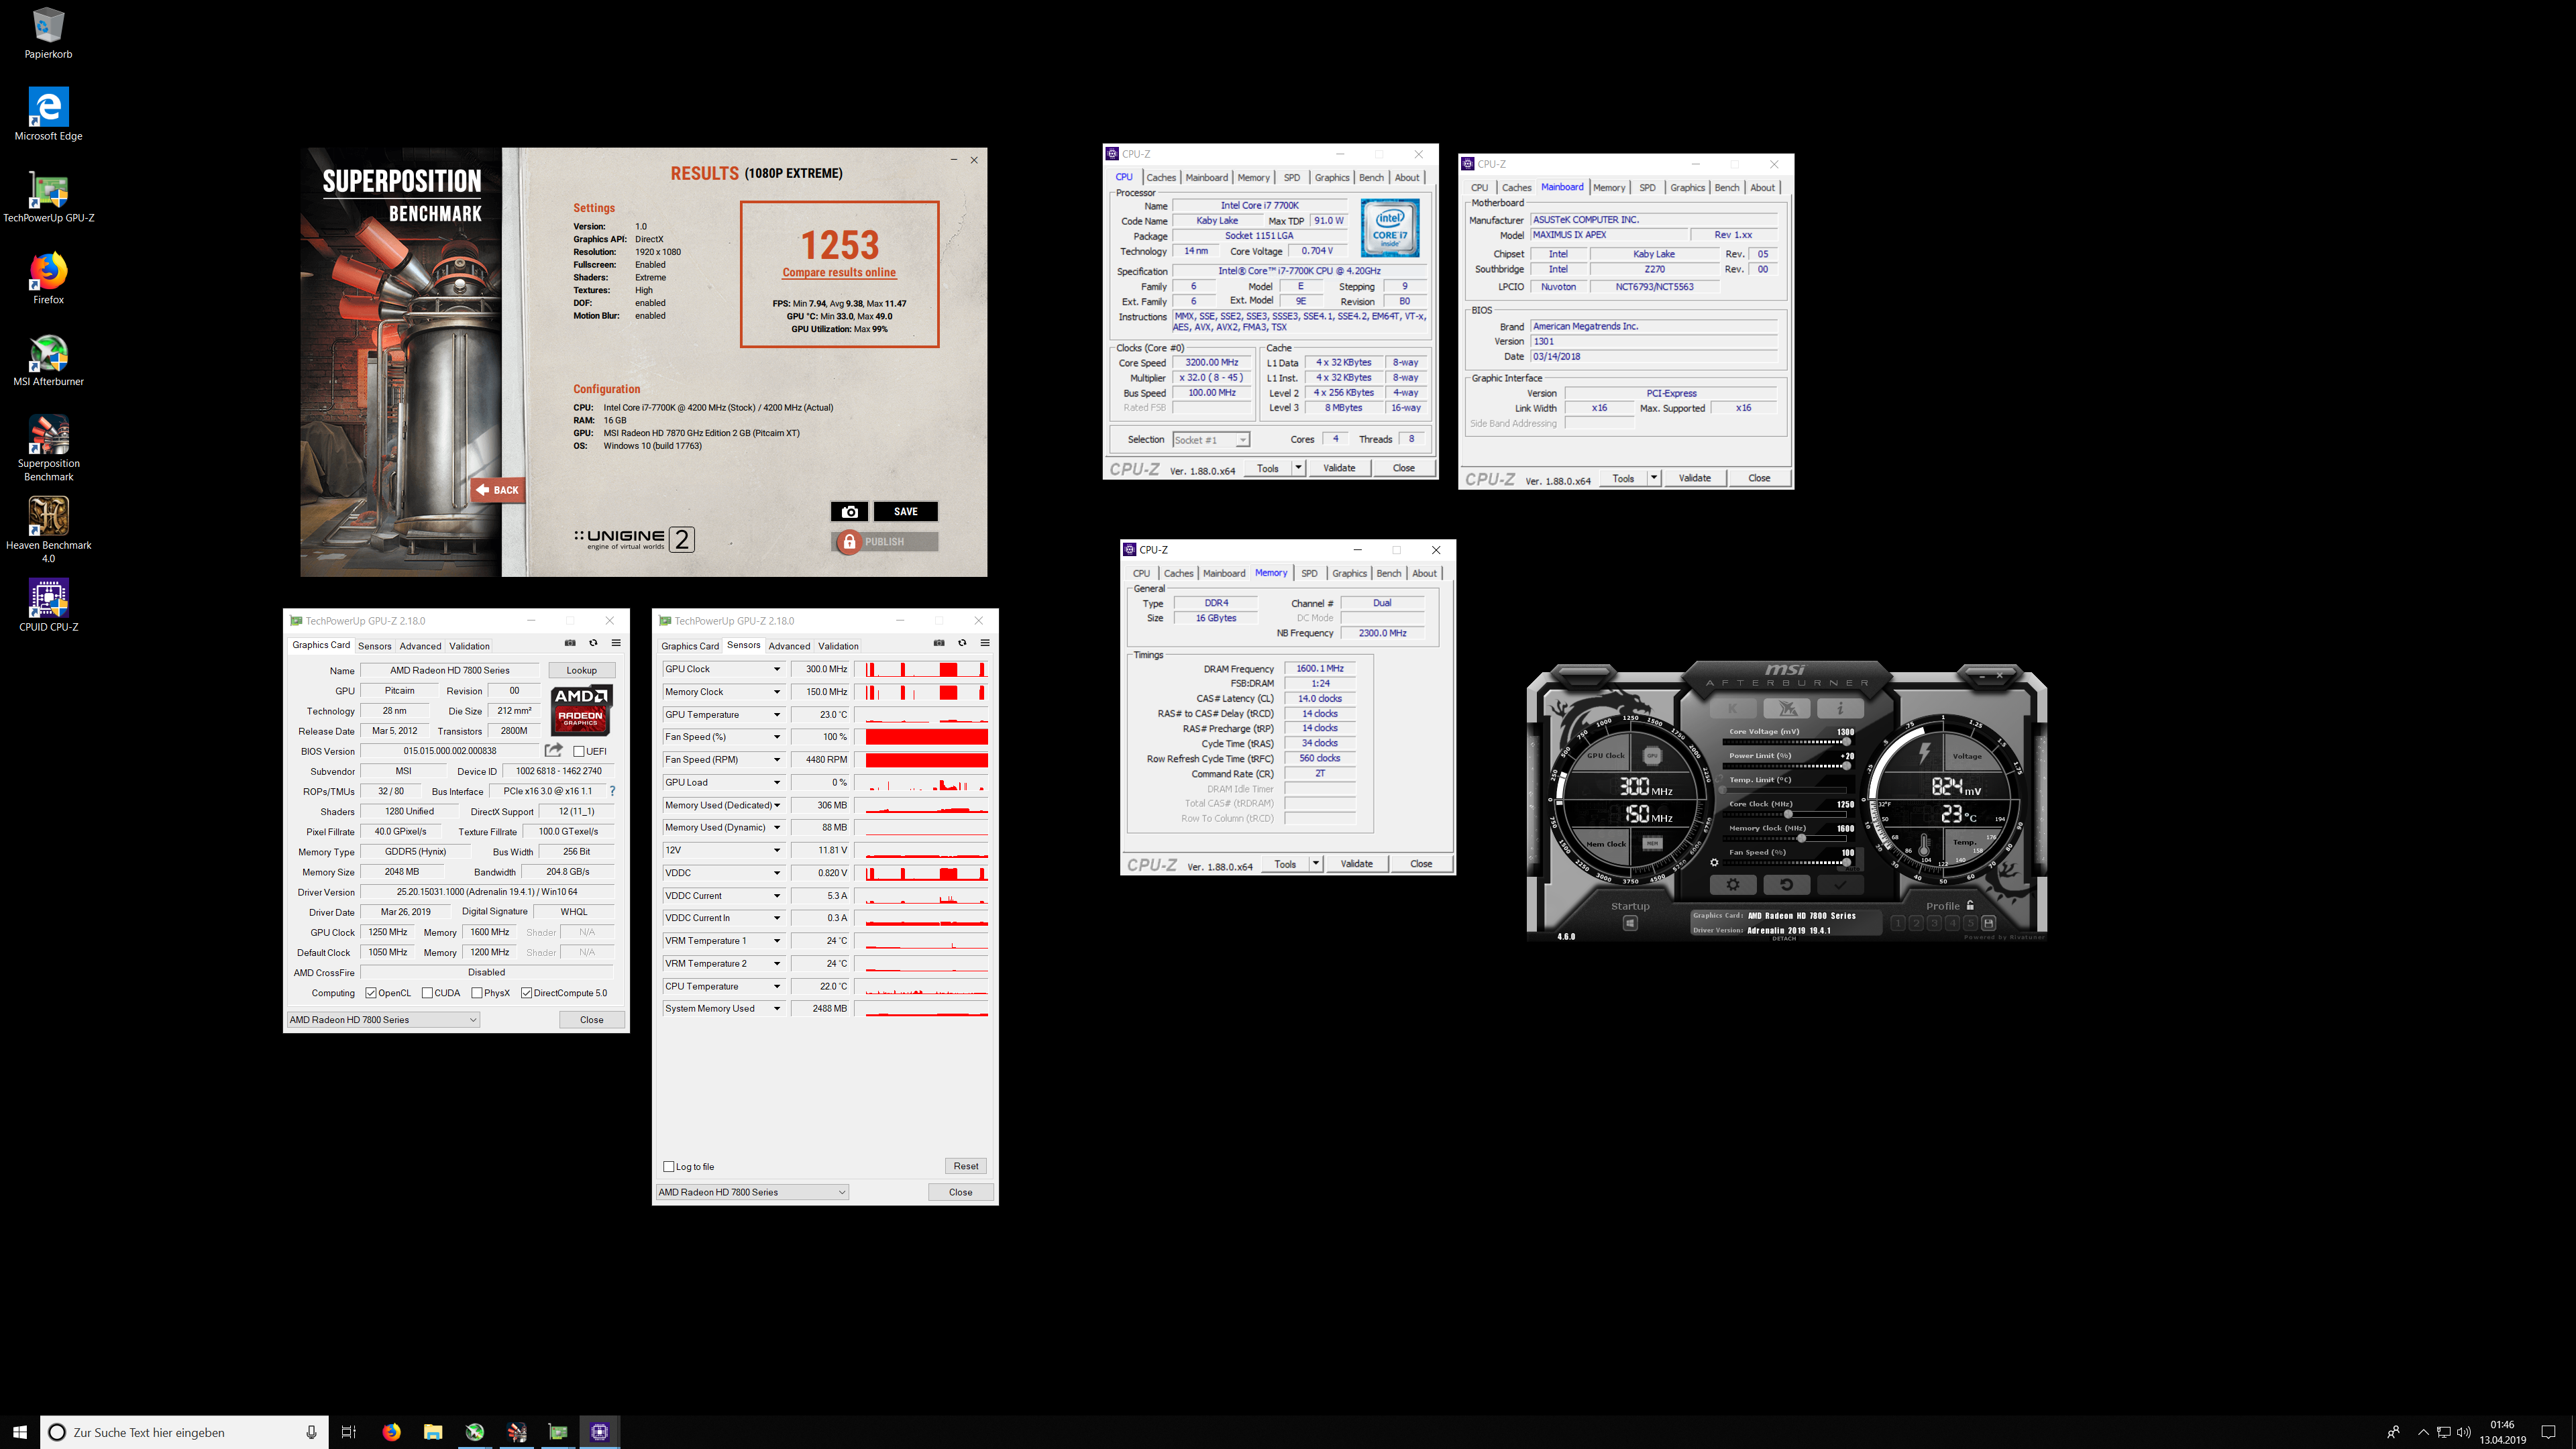Toggle the DirectCompute 5.0 checkbox

526,993
